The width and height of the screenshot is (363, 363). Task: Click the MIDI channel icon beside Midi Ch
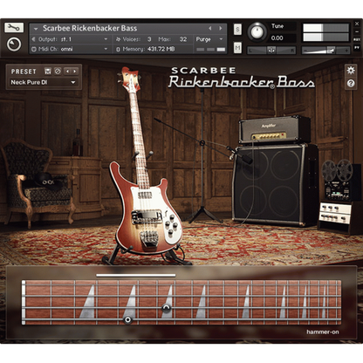(x=34, y=49)
